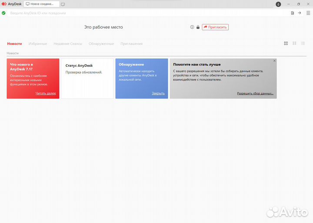Click the green connection status indicator
The width and height of the screenshot is (313, 223).
[3, 13]
